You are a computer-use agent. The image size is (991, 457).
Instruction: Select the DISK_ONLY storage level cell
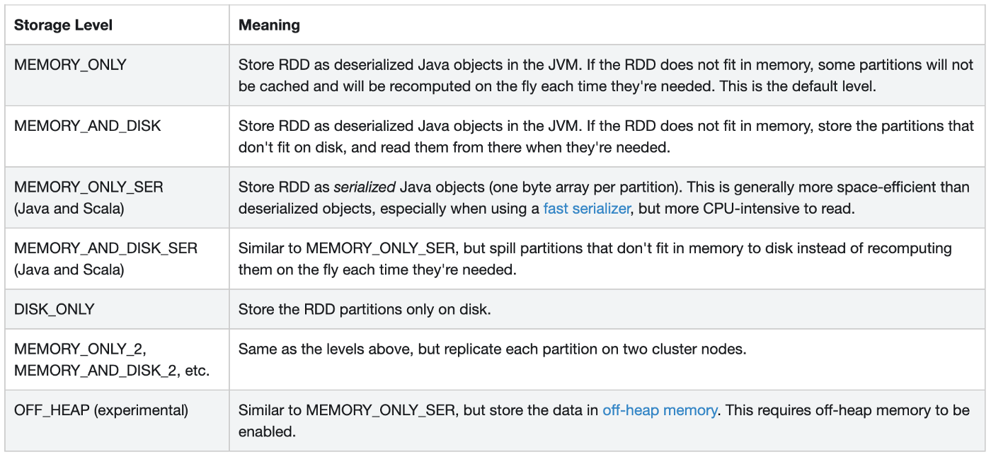tap(117, 309)
